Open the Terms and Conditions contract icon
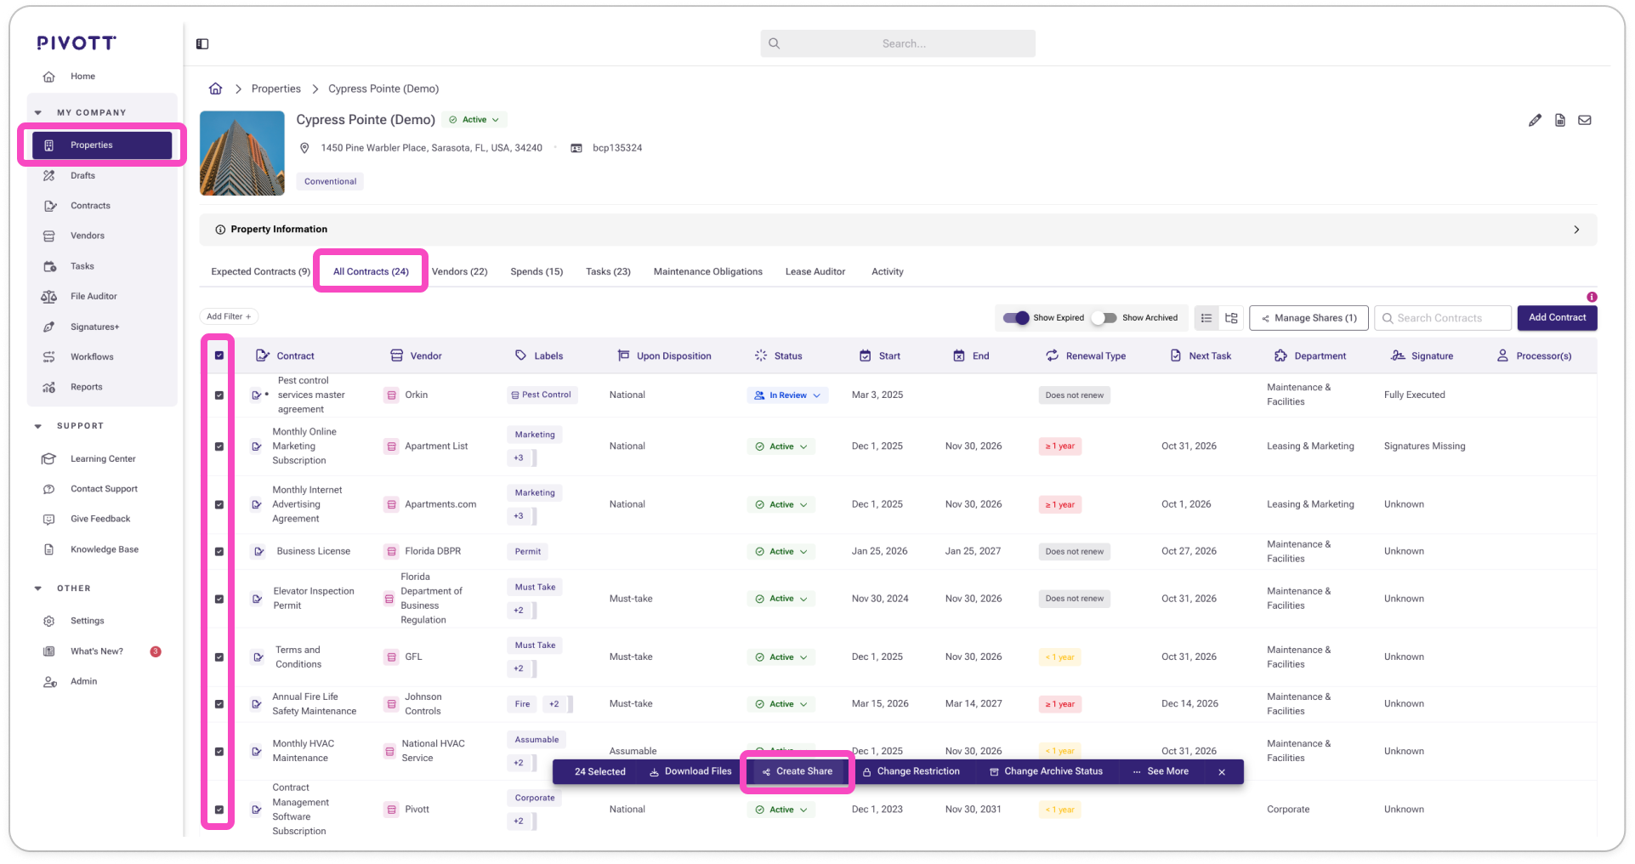1635x864 pixels. pos(258,657)
